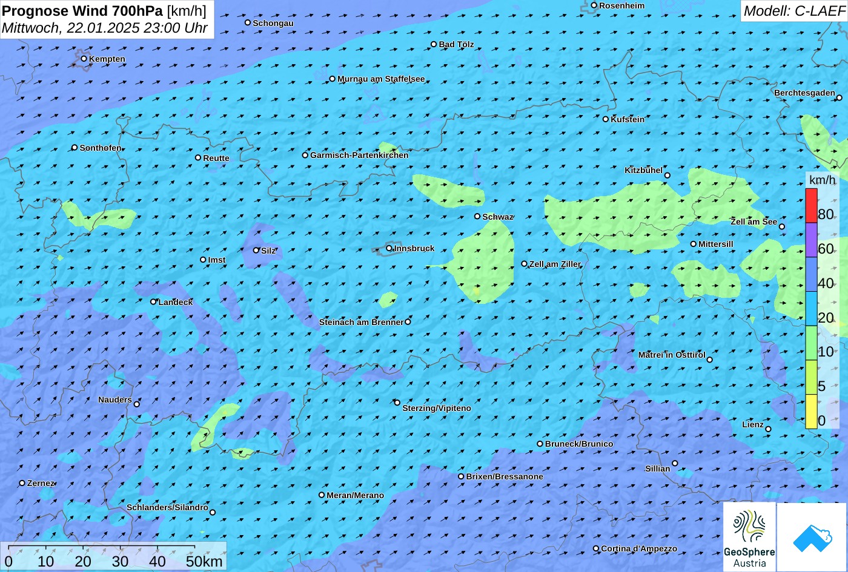The height and width of the screenshot is (572, 848).
Task: Select the Rosenheim marker circle
Action: coord(594,5)
